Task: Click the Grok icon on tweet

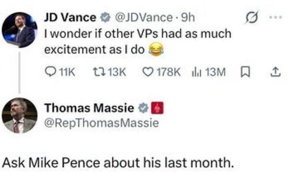Action: (x=252, y=17)
